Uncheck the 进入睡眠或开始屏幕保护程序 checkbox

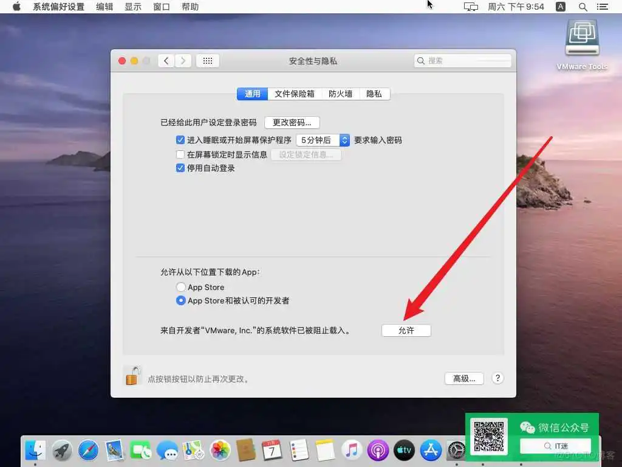click(180, 139)
